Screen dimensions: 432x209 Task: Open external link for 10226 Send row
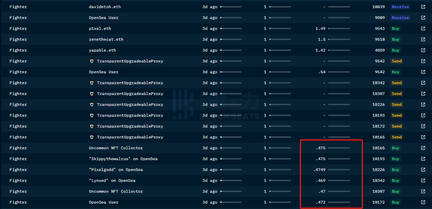click(423, 104)
